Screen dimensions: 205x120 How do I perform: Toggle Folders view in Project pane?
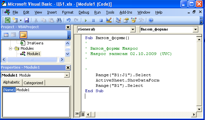23,35
